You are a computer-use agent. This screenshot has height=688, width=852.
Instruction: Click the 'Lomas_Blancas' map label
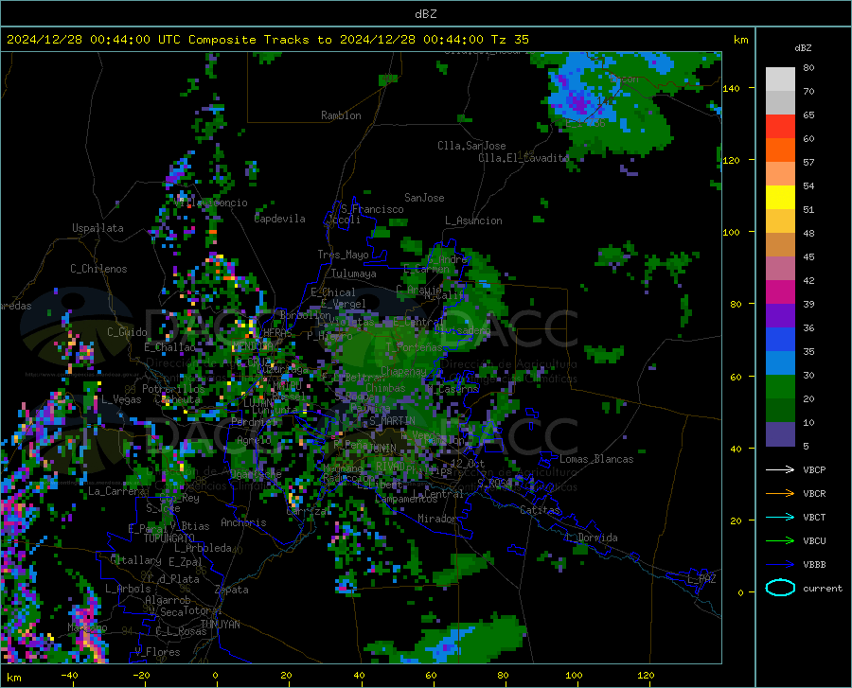click(596, 459)
